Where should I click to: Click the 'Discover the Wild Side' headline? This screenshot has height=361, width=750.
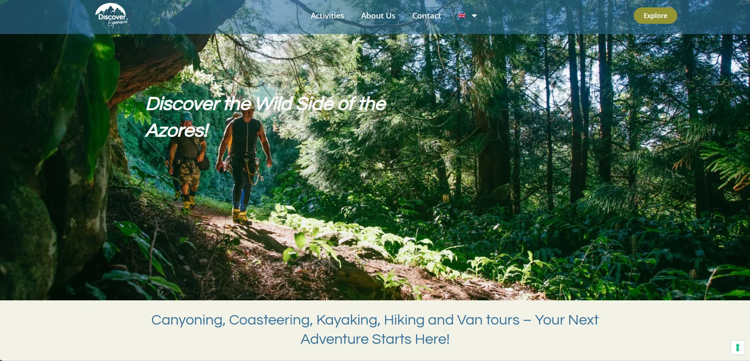(266, 104)
